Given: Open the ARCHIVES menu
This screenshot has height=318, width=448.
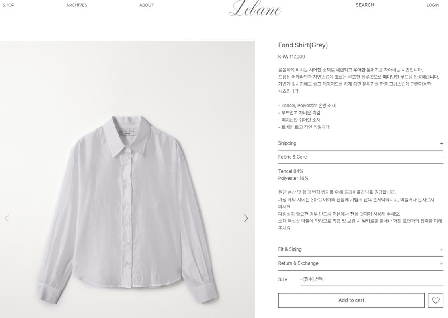Looking at the screenshot, I should 76,5.
